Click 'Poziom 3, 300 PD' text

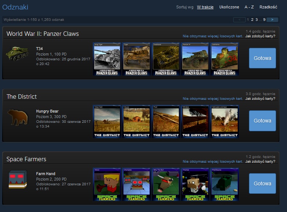coord(51,117)
